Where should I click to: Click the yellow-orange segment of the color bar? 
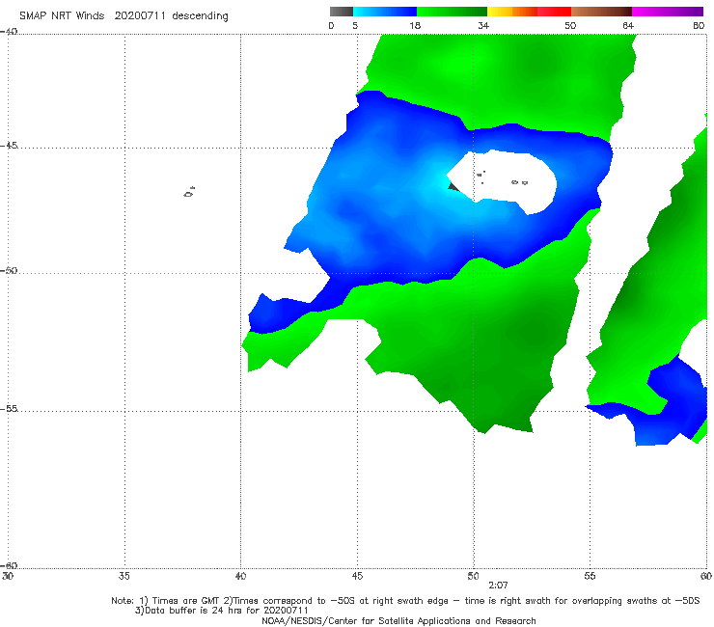(511, 12)
